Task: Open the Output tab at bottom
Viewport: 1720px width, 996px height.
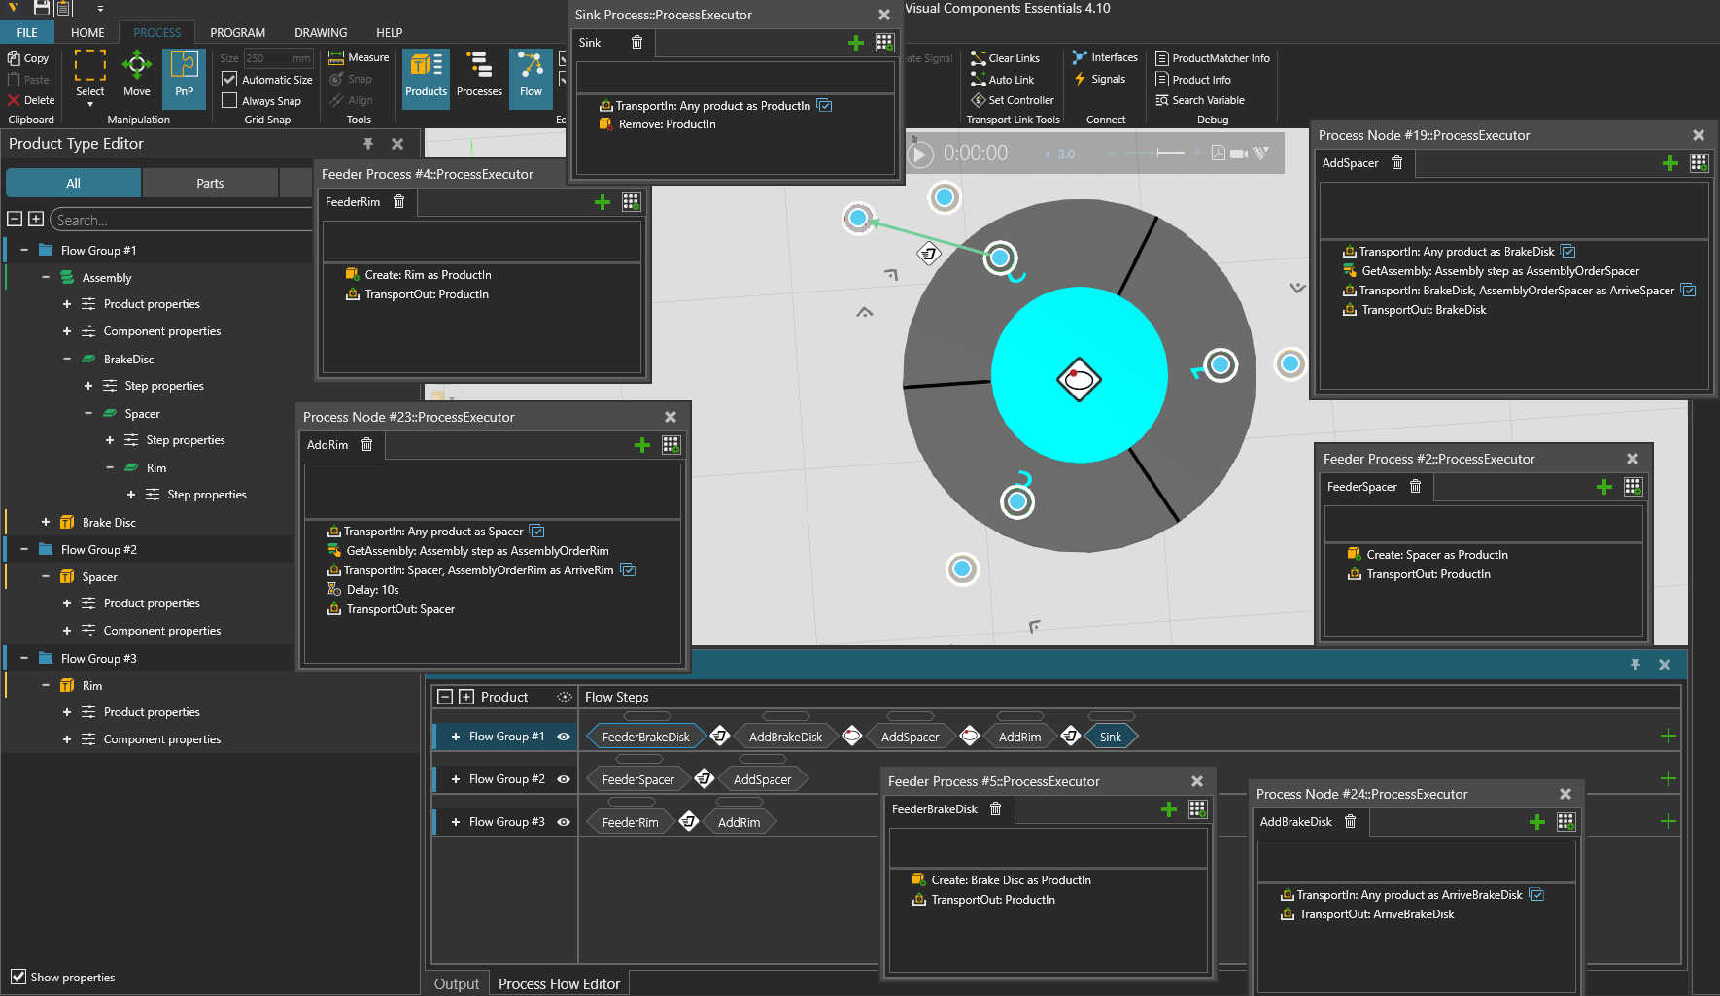Action: pos(457,984)
